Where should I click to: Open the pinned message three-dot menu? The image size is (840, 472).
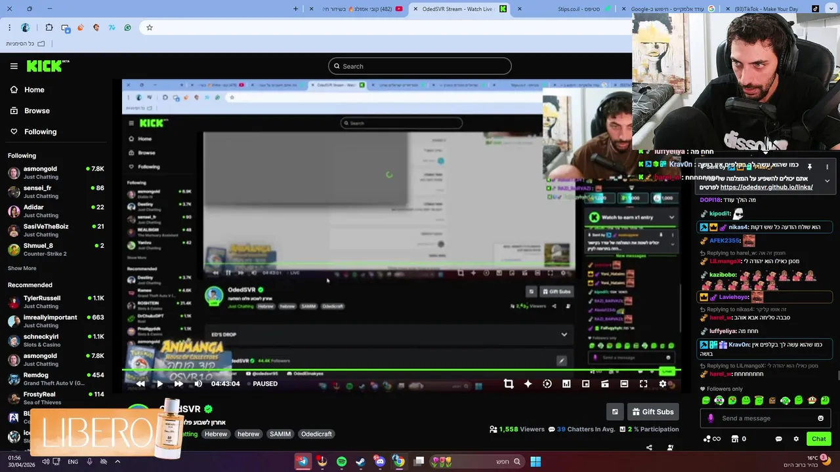click(x=827, y=167)
